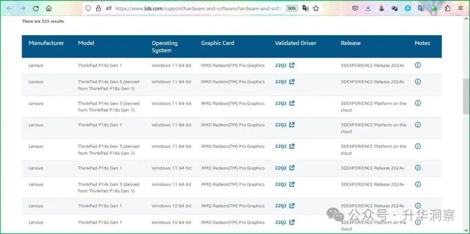View notes info icon for second table row
Viewport: 470px width, 234px height.
(418, 82)
